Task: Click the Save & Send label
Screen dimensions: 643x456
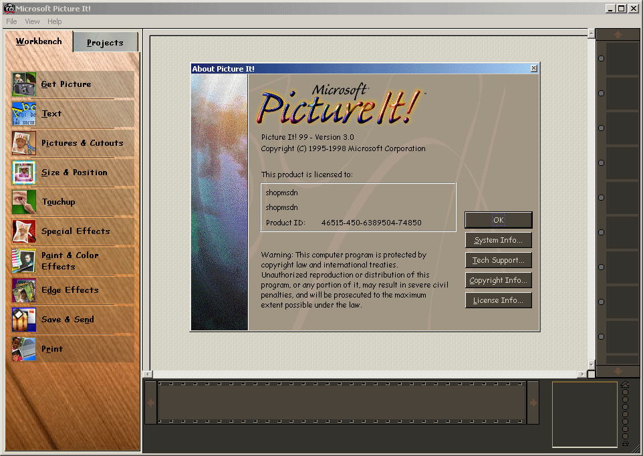Action: [68, 320]
